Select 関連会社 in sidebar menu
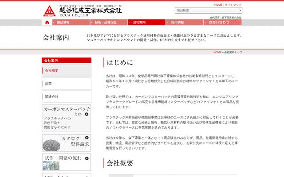 67,96
